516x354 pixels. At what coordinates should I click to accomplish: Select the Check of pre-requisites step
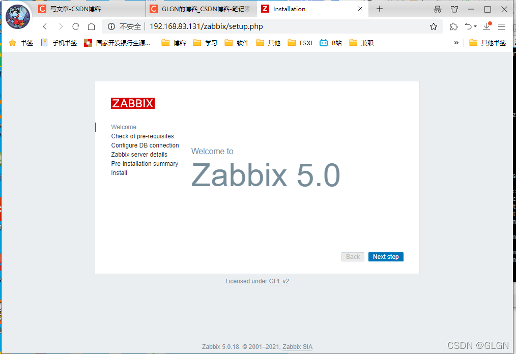pos(142,136)
